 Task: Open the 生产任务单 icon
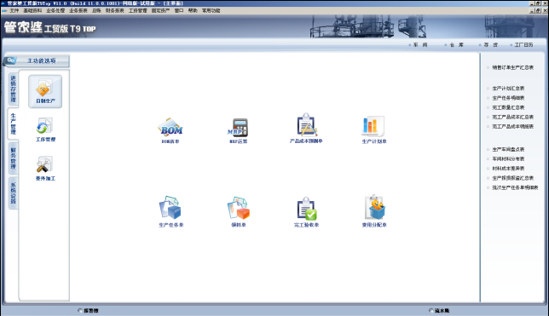click(x=170, y=208)
